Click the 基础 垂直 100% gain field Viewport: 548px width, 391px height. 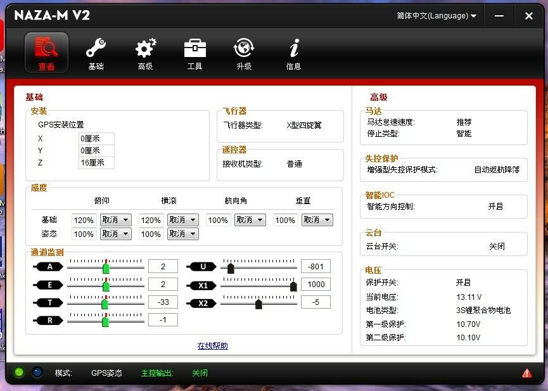pos(285,221)
